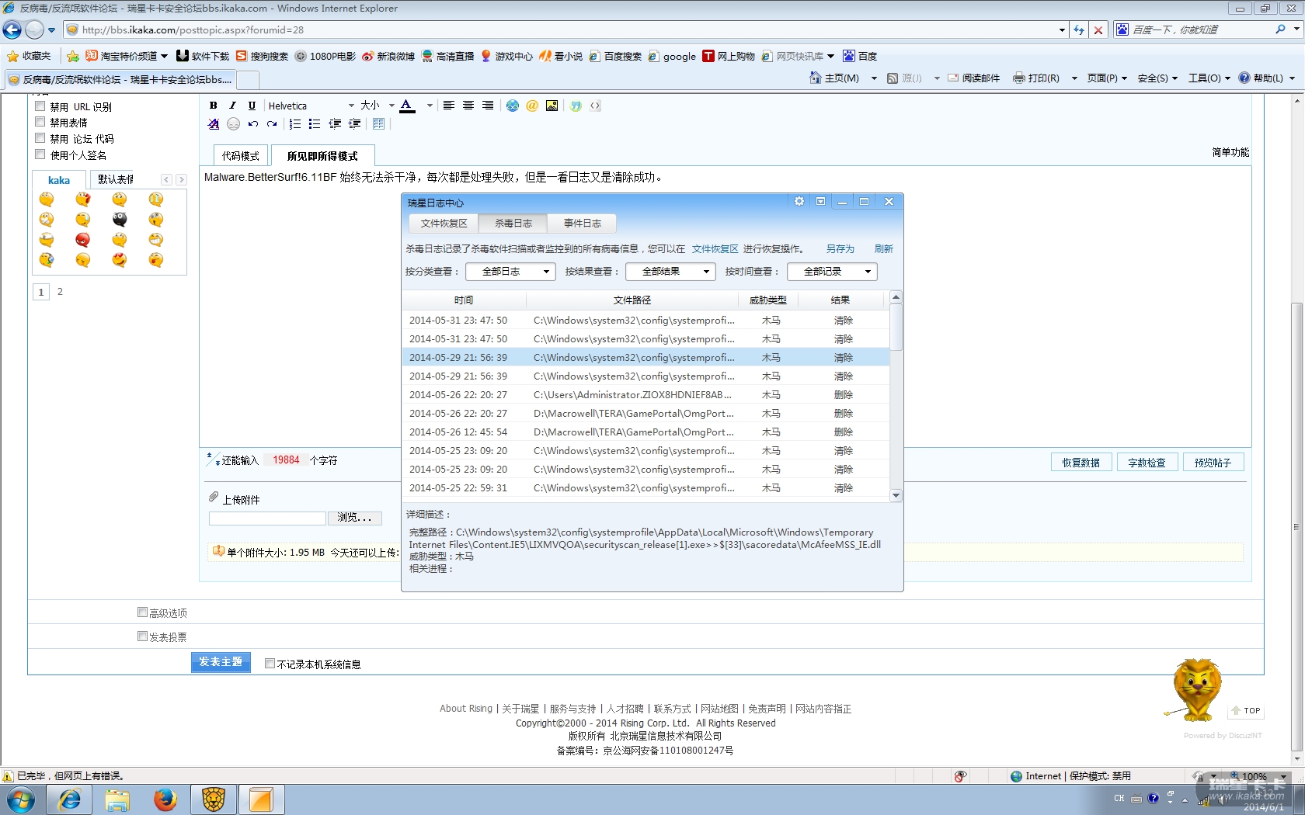Insert a table into the post
1305x815 pixels.
(x=379, y=124)
